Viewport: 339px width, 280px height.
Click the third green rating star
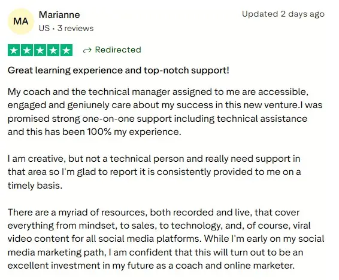[40, 50]
